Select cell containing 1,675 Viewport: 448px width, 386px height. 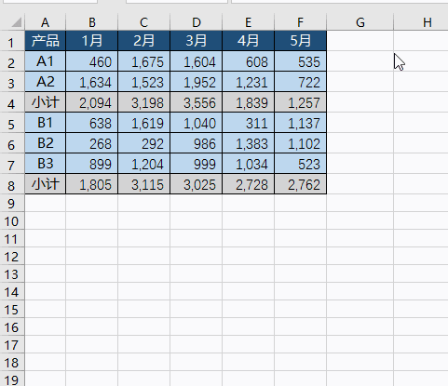(144, 61)
